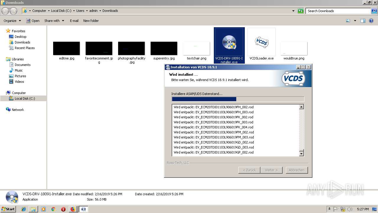Click Open in the Explorer toolbar

33,21
